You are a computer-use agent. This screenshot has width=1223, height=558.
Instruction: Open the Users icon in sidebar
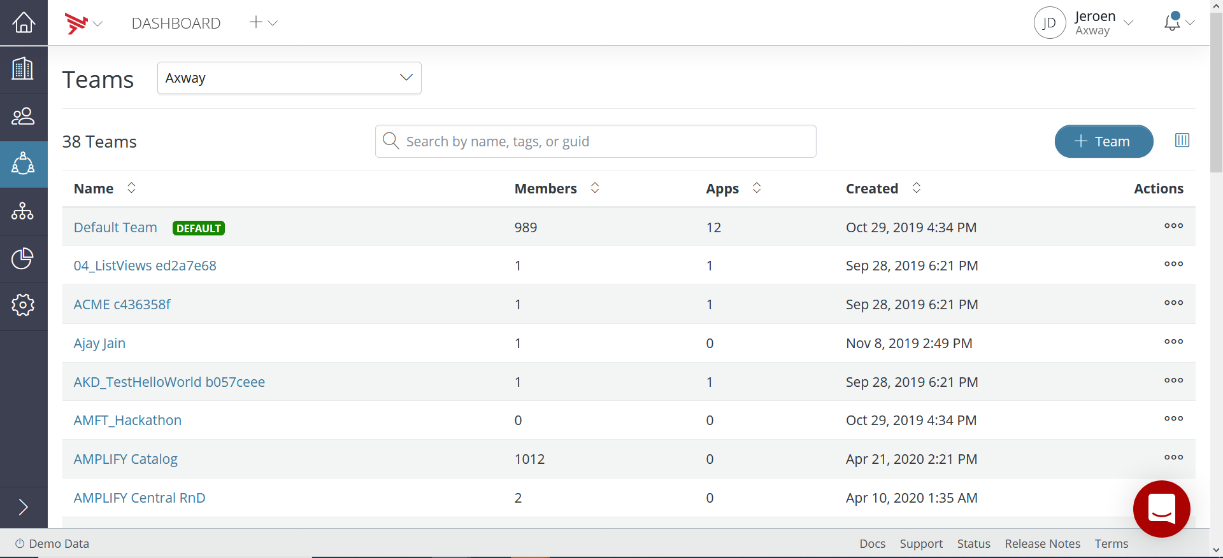[24, 116]
